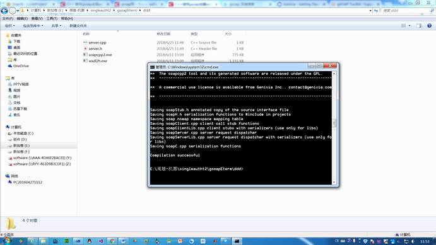Click the server.h file icon
The width and height of the screenshot is (436, 245).
pos(85,48)
